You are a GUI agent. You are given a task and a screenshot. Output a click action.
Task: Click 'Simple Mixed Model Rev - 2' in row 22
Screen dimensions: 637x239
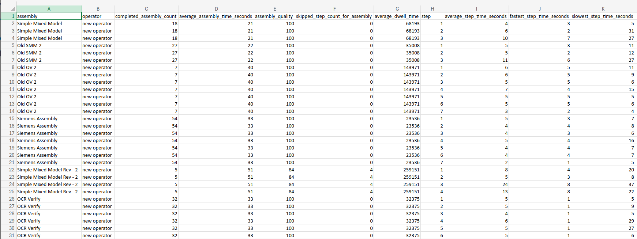click(48, 170)
